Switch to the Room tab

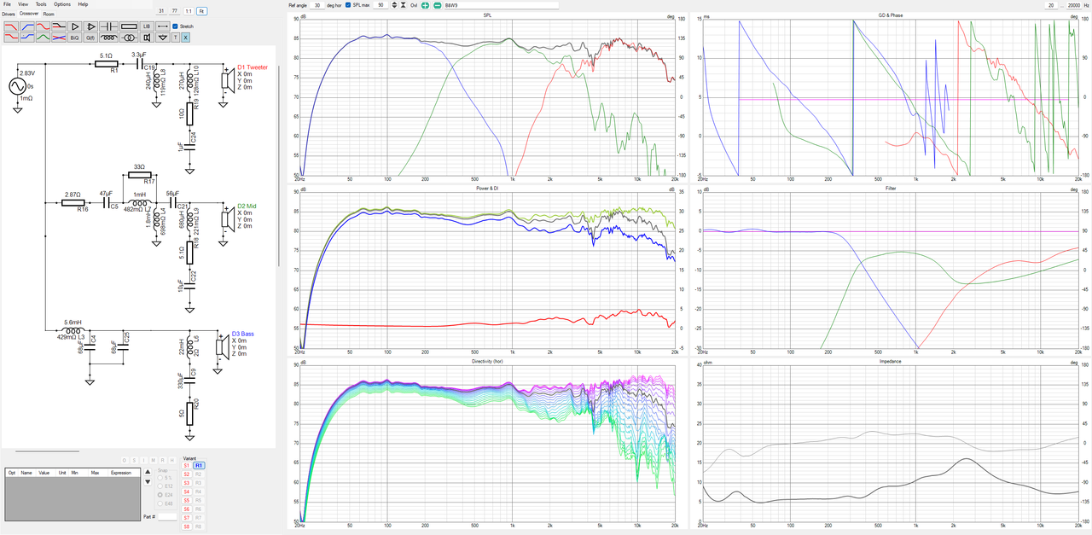click(x=49, y=15)
